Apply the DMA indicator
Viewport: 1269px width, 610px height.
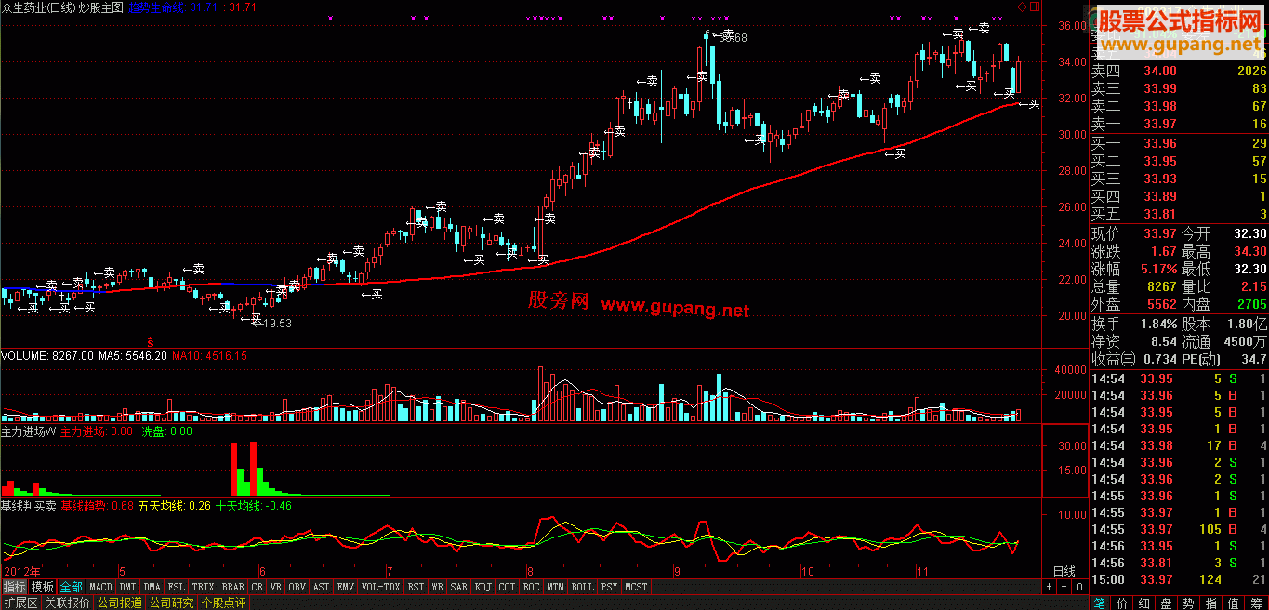(x=152, y=587)
